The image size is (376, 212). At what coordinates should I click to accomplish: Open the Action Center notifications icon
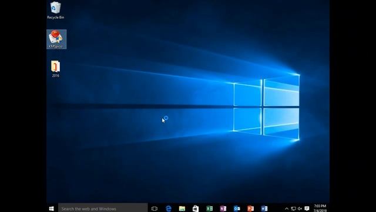click(x=307, y=208)
